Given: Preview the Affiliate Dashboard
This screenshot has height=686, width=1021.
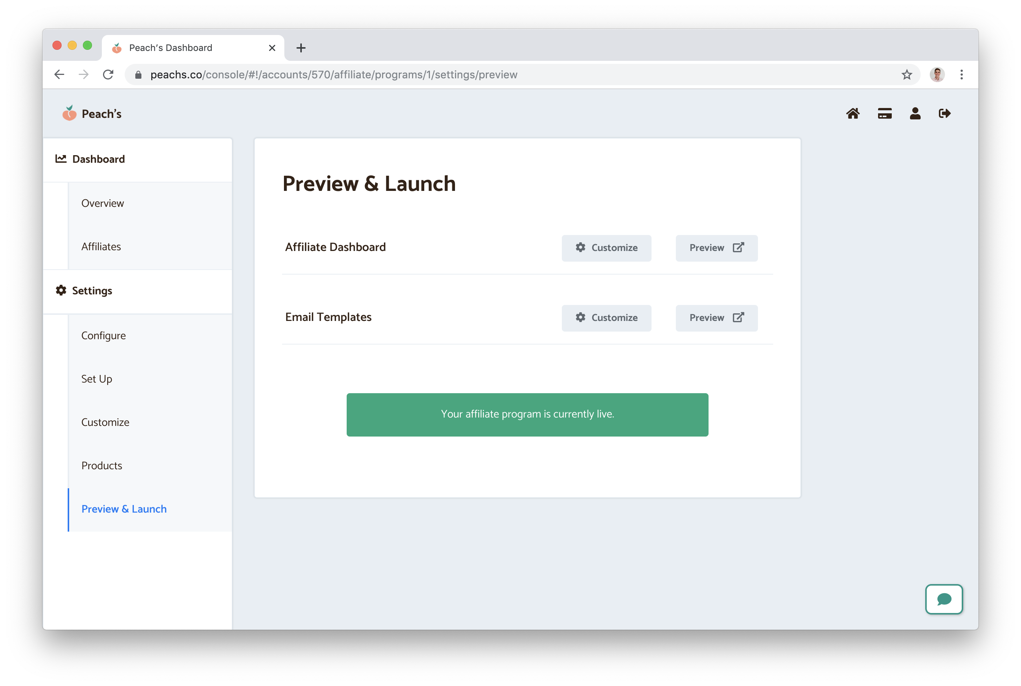Looking at the screenshot, I should click(x=716, y=248).
